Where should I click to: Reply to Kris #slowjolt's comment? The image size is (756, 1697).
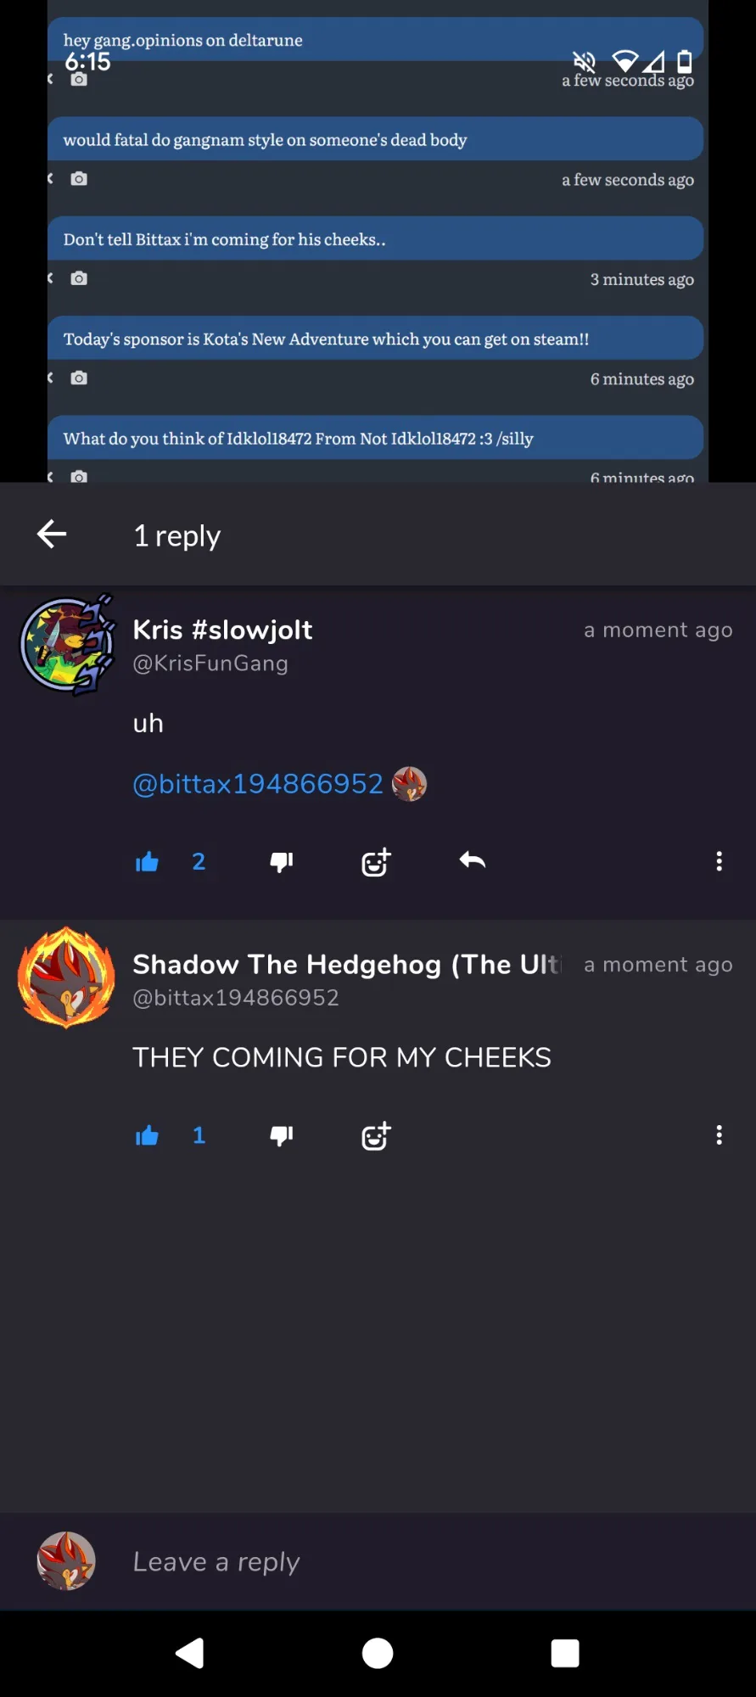point(473,860)
